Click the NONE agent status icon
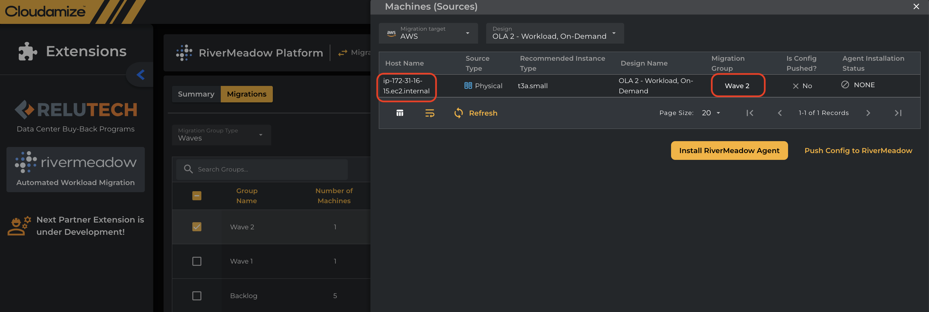 (x=845, y=85)
